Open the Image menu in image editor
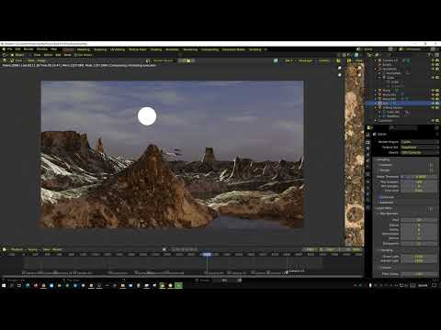The width and height of the screenshot is (441, 330). (41, 60)
